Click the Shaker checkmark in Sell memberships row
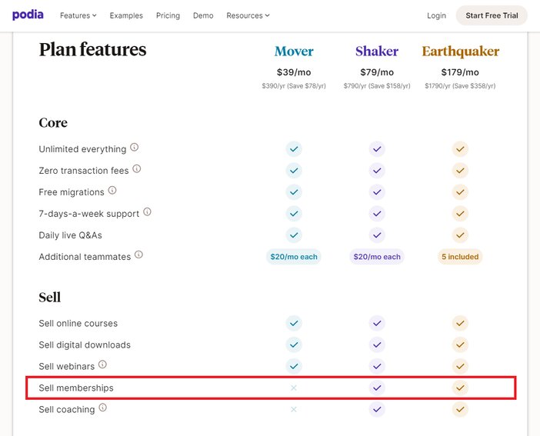The height and width of the screenshot is (436, 540). click(377, 388)
